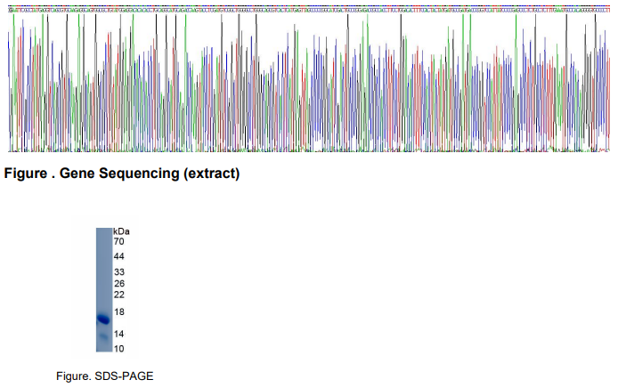Select the 14 kDa marker label

click(x=118, y=334)
